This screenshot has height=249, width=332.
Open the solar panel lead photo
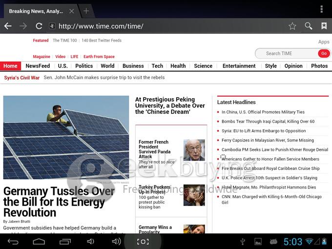click(x=66, y=137)
